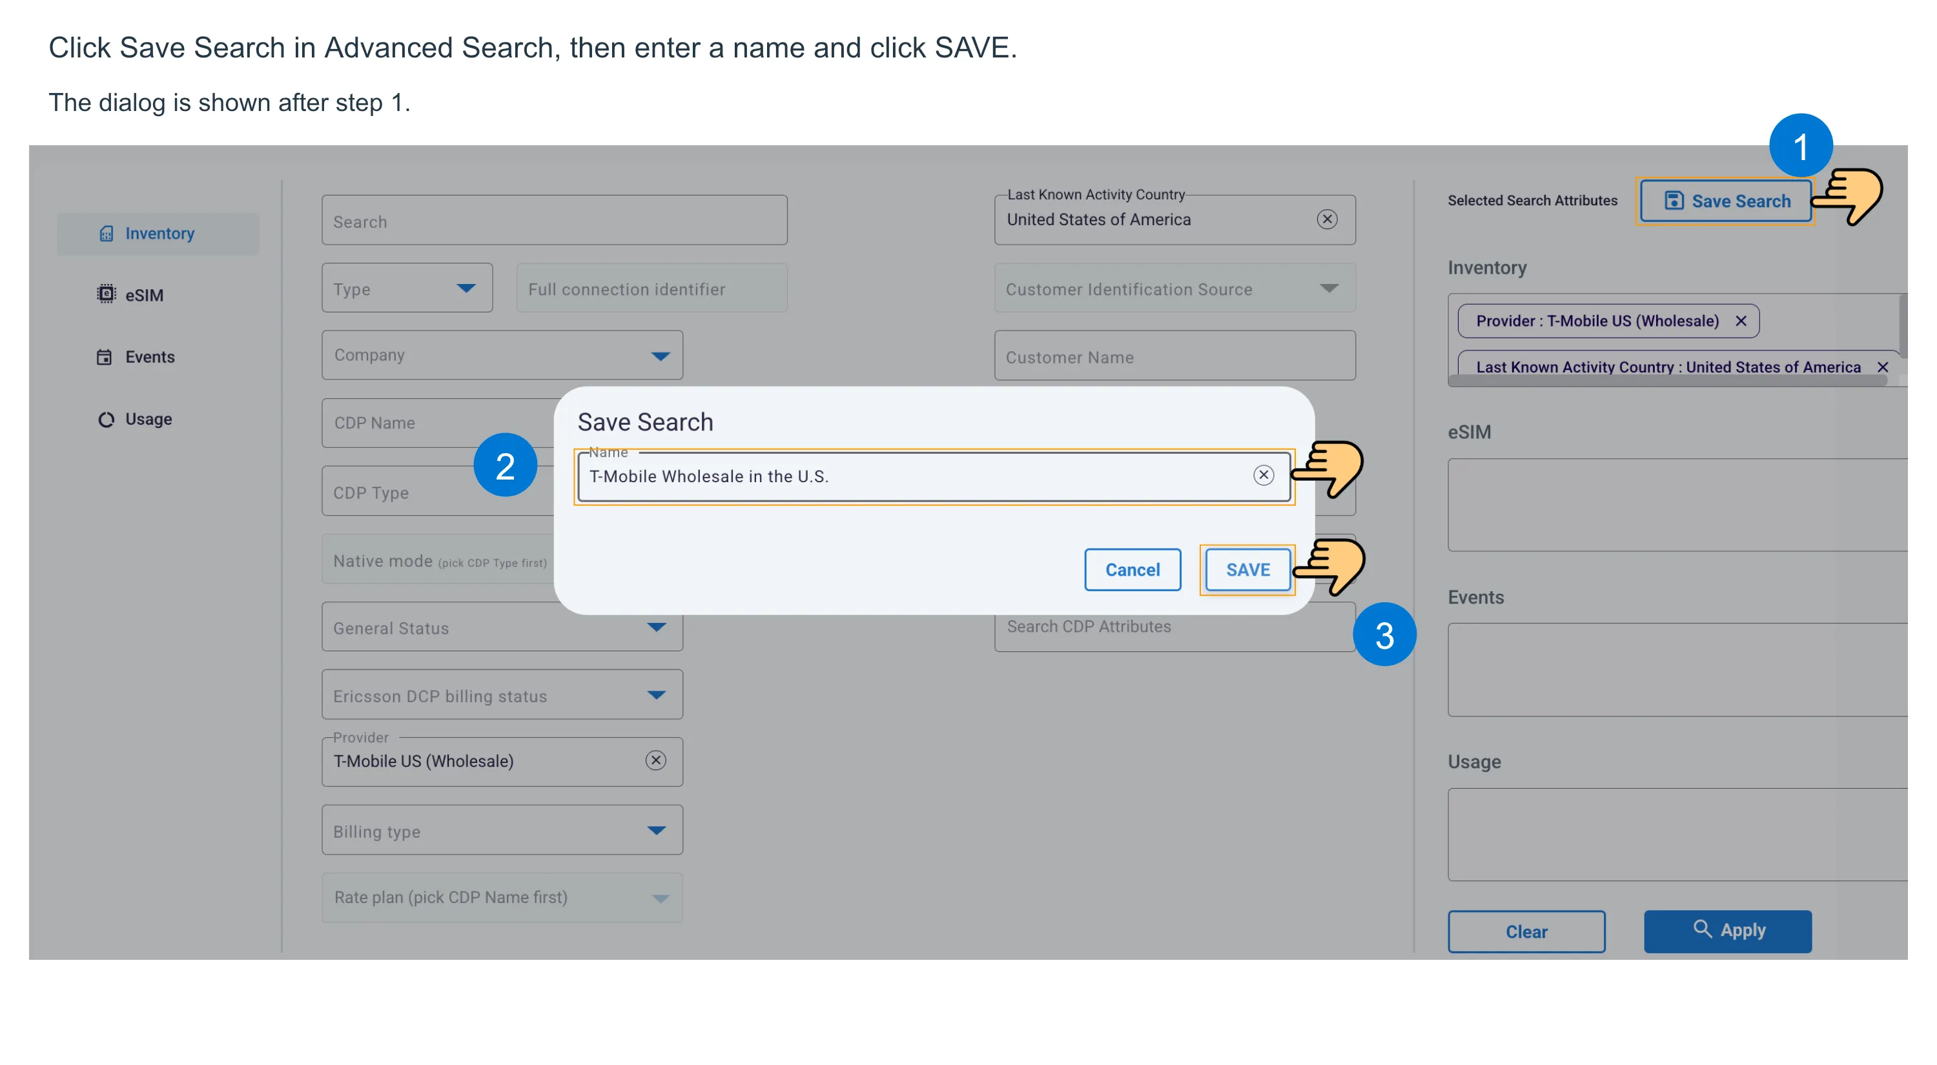
Task: Click the Last Known Activity Country field
Action: point(1174,220)
